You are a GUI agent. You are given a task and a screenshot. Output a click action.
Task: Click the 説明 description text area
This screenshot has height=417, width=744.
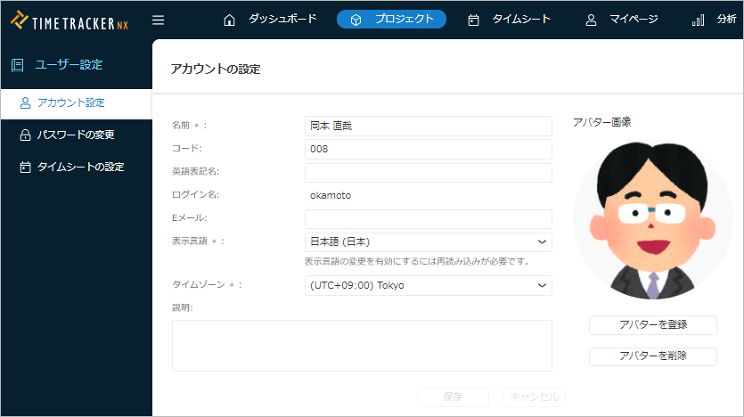362,345
